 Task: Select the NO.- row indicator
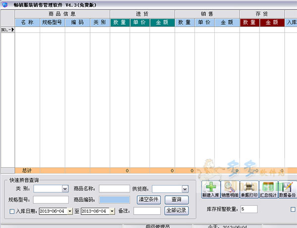7,30
